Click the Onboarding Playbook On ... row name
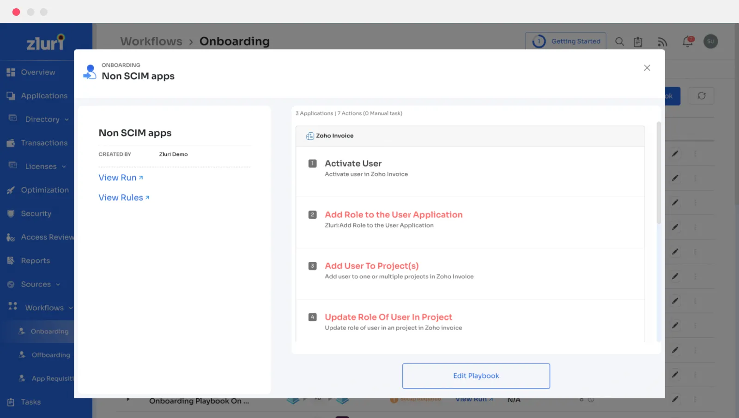The width and height of the screenshot is (739, 418). 199,401
